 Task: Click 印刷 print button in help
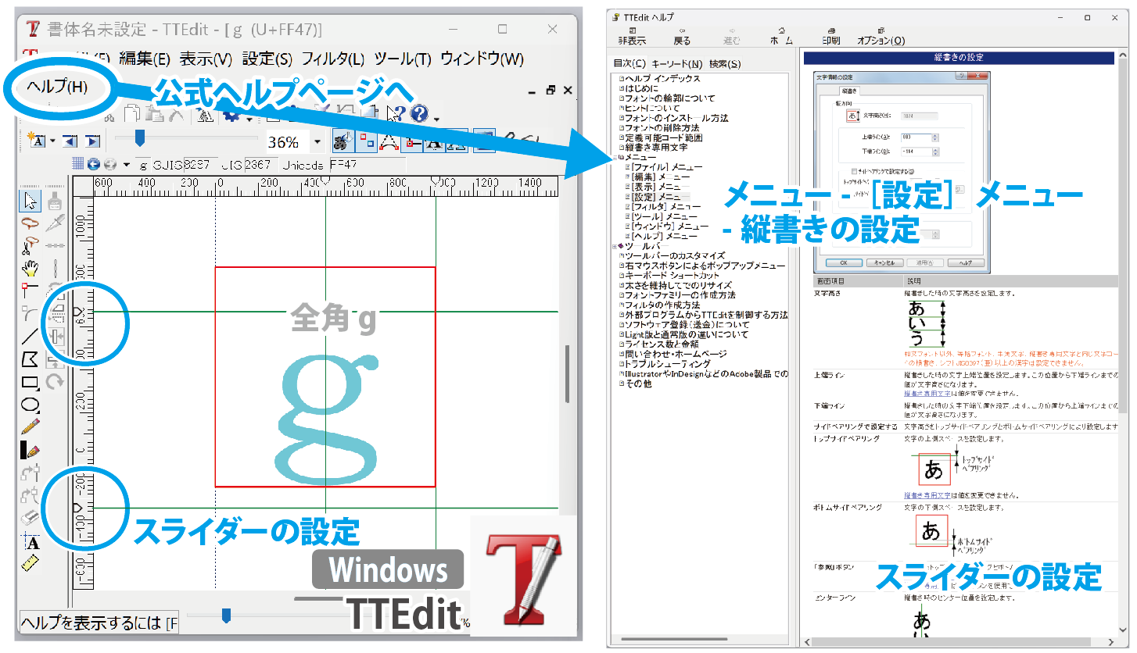click(x=831, y=36)
